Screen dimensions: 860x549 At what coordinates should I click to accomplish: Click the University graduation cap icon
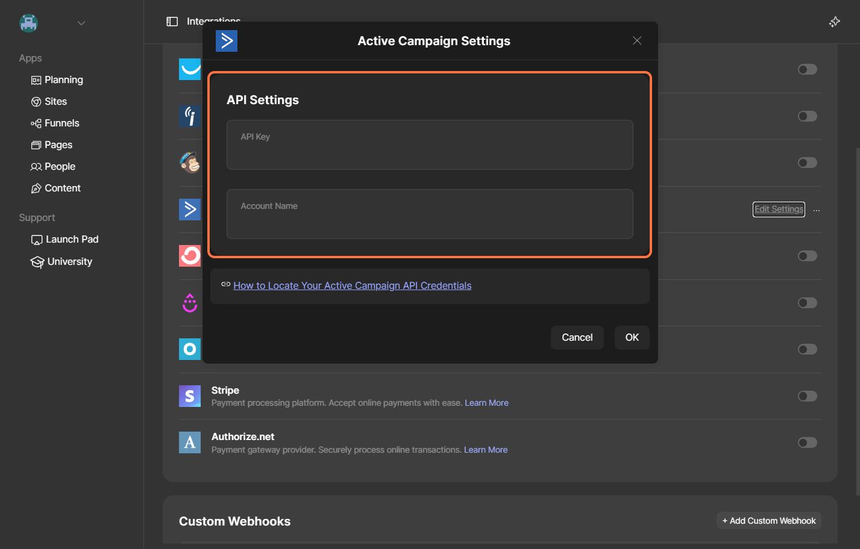tap(37, 262)
